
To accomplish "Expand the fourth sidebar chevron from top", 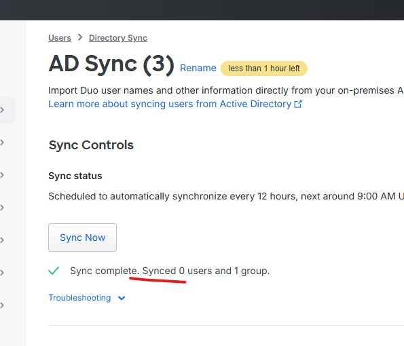I will 2,208.
